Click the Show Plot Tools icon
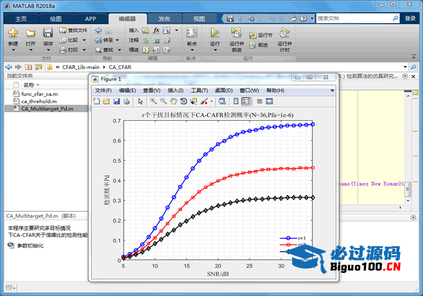423x296 pixels. tap(269, 101)
